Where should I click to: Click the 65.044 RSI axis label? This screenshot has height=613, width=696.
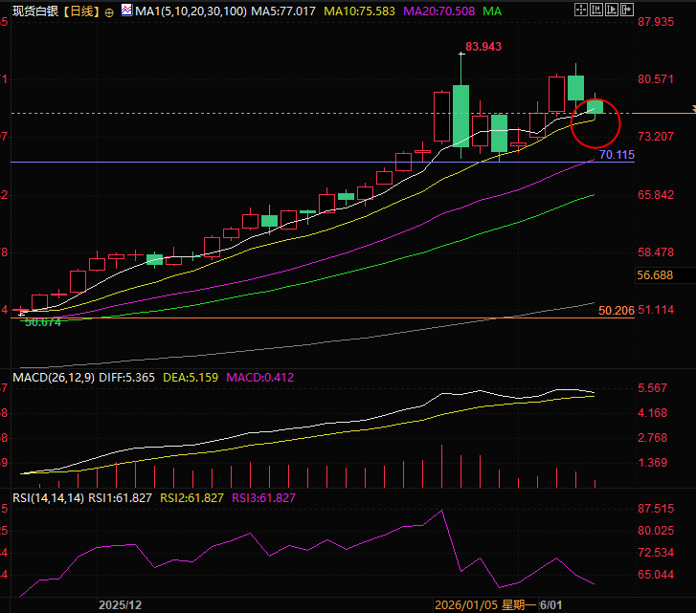click(656, 575)
